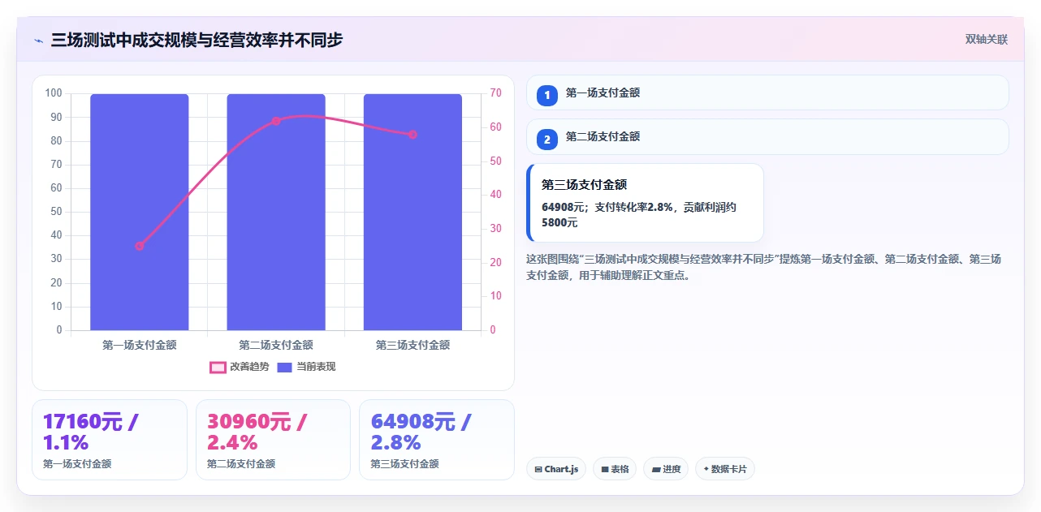Click the first bar for 第一场支付金额
Viewport: 1041px width, 512px height.
click(x=140, y=212)
